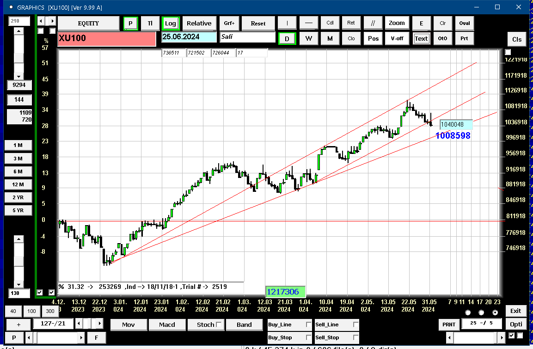
Task: Set range to 6 M
Action: (18, 171)
